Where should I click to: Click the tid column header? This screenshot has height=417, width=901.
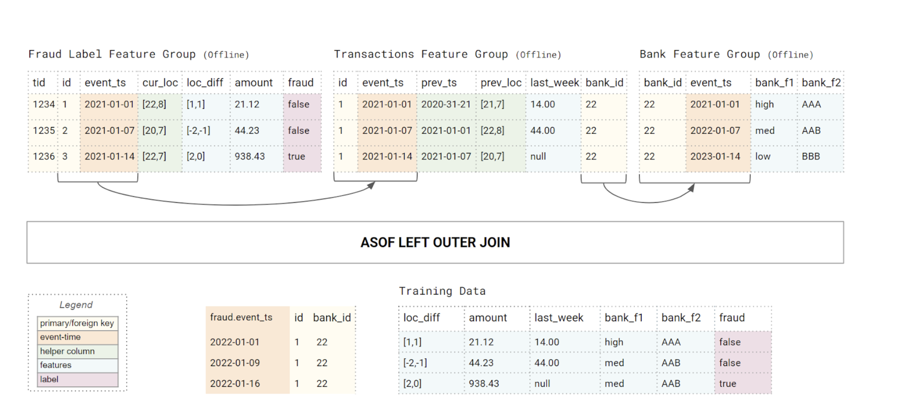tap(39, 83)
